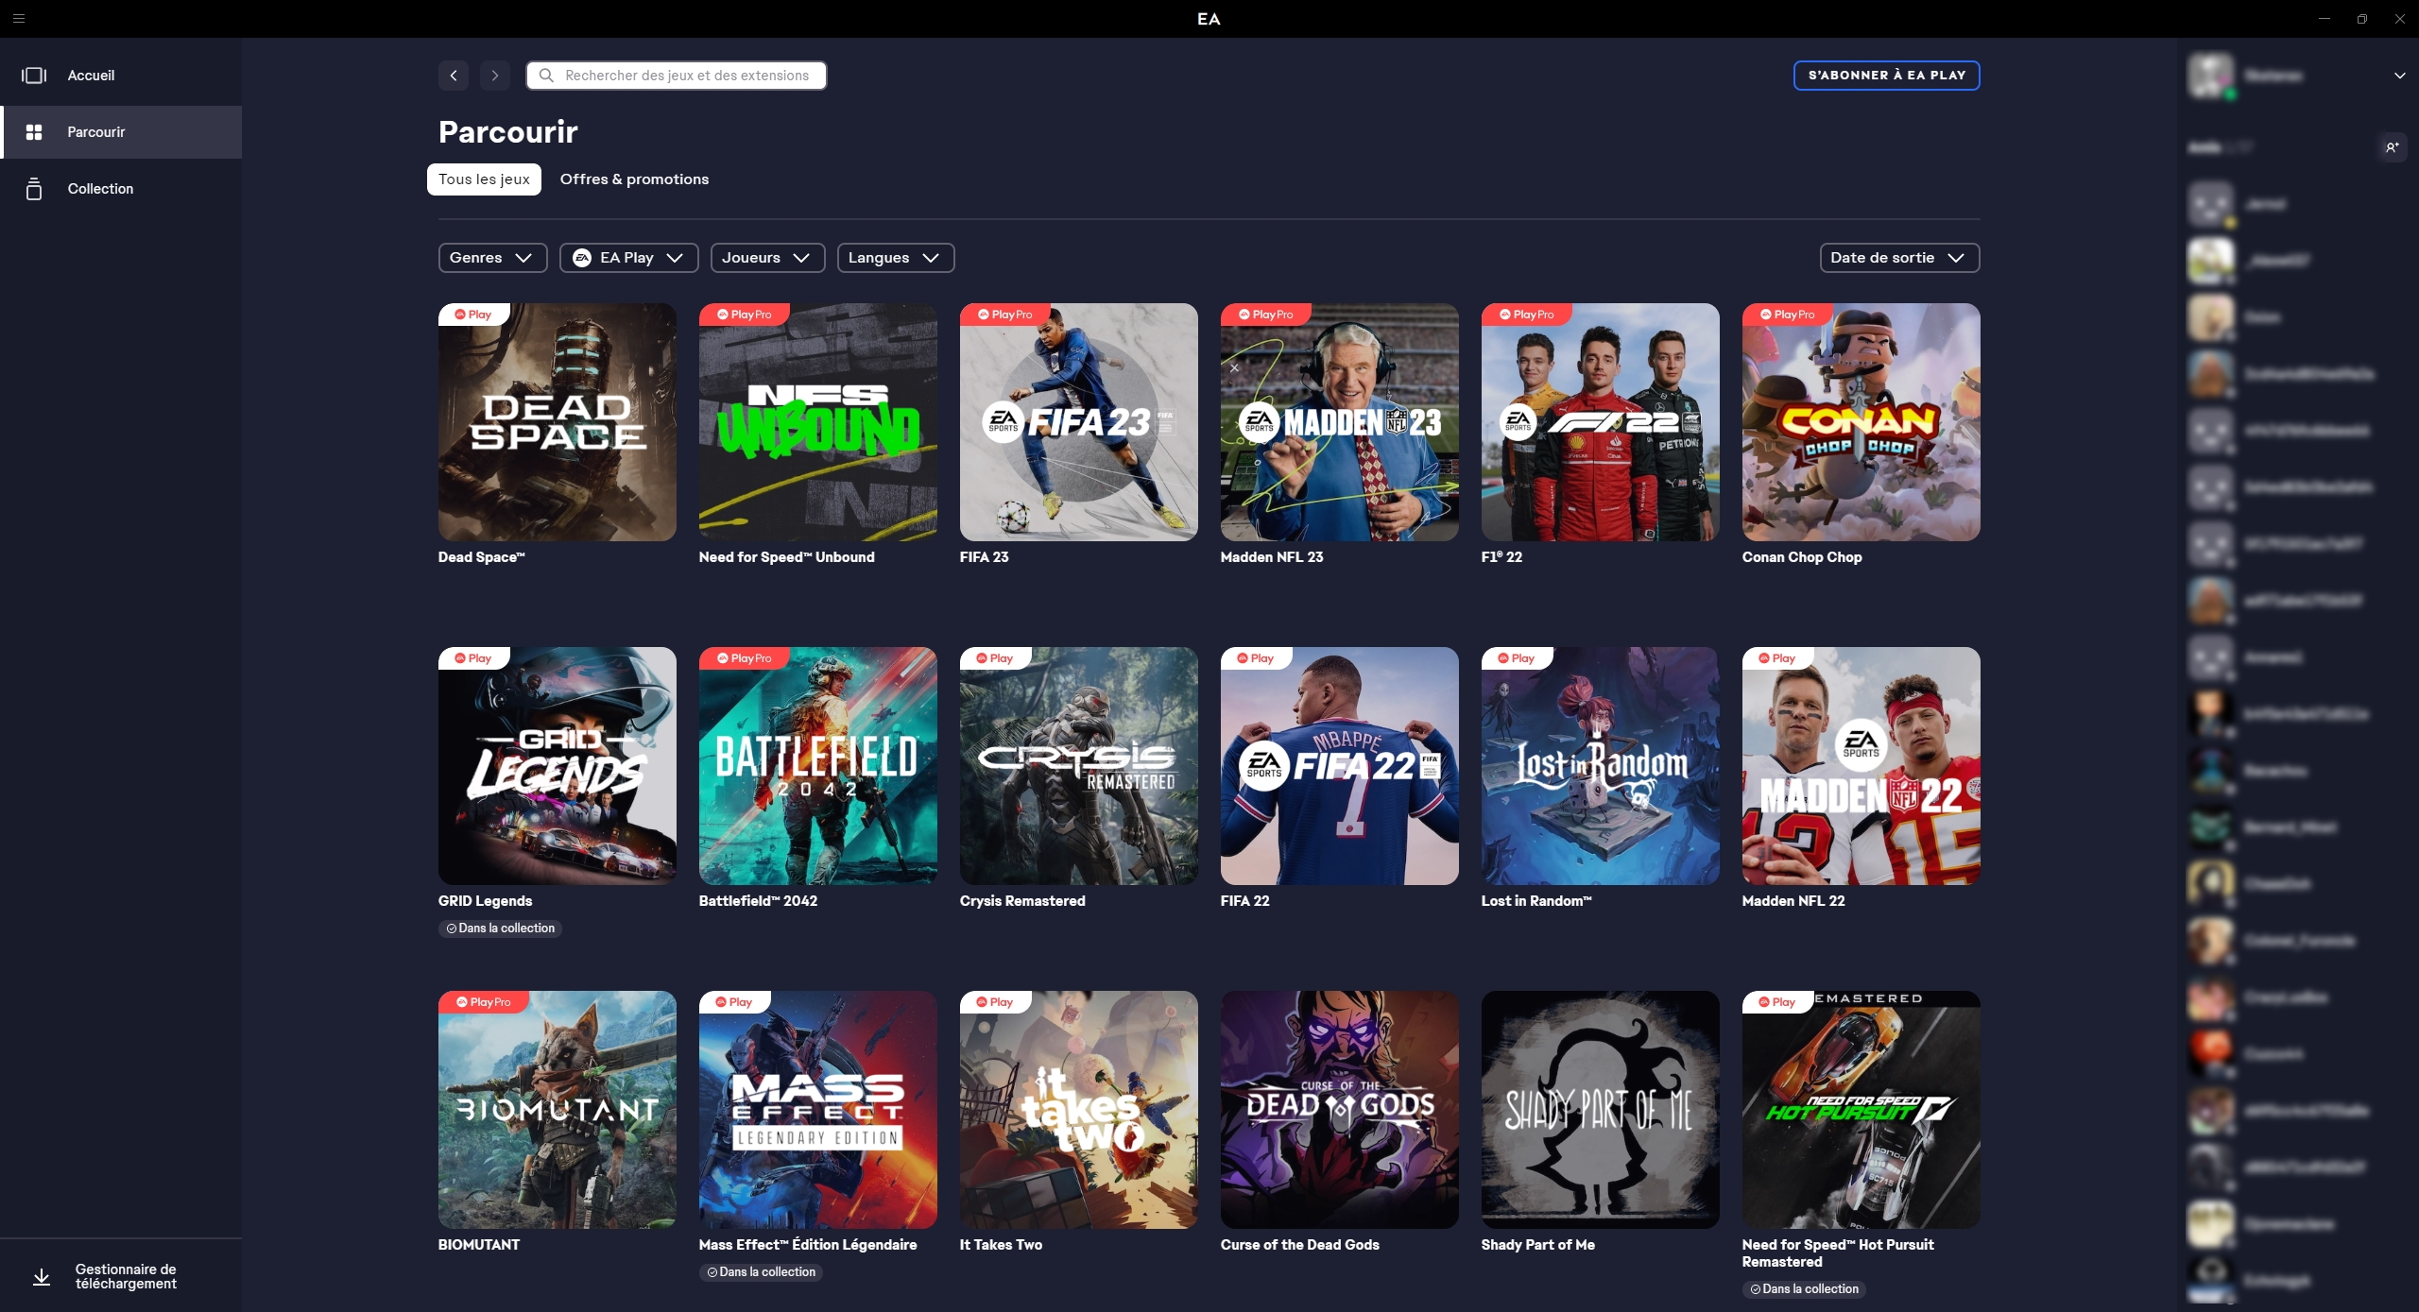Click the S'abonner à EA Play button
Screen dimensions: 2419x1312
coord(1886,75)
